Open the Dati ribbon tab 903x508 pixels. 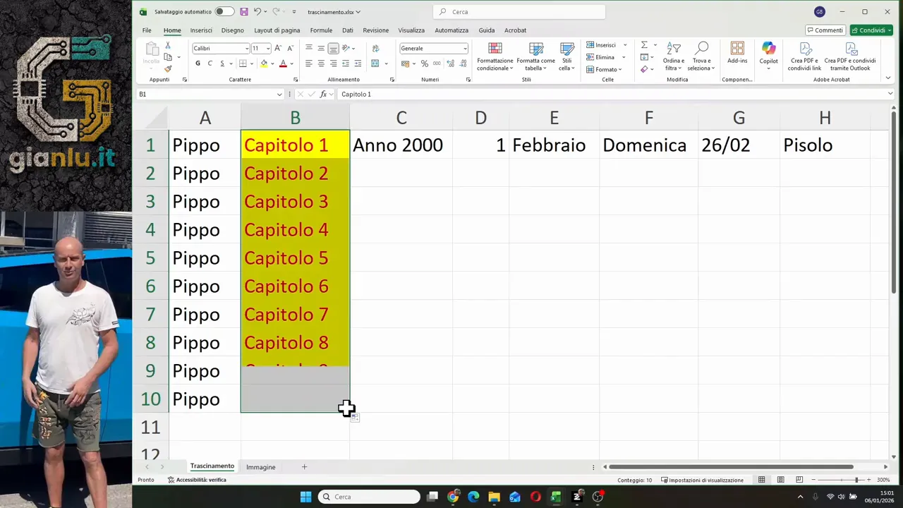coord(348,30)
